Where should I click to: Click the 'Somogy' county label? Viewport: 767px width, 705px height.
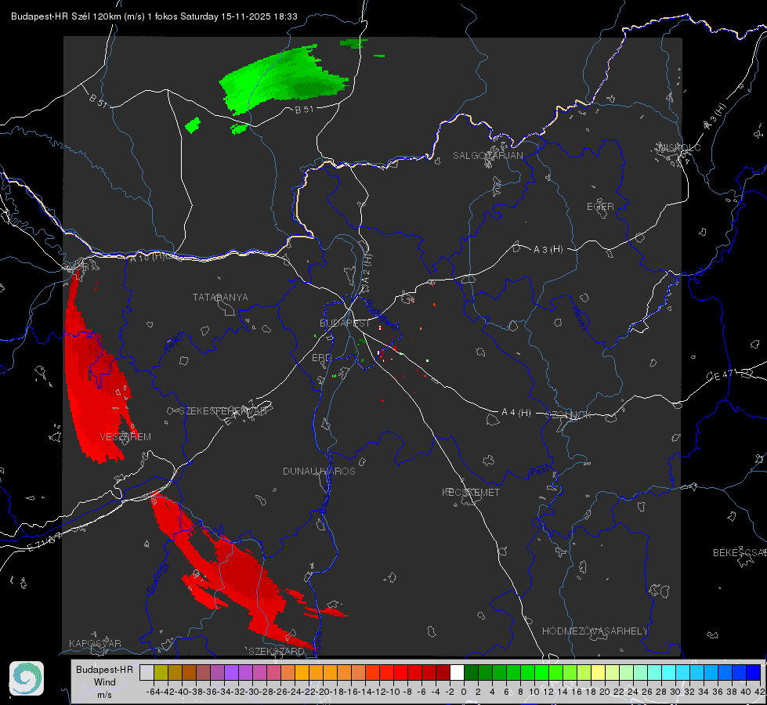click(157, 578)
